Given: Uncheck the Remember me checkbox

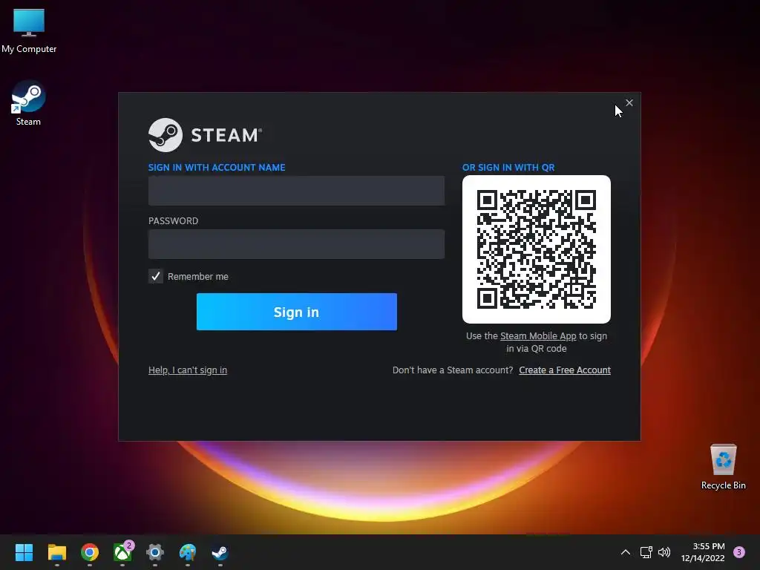Looking at the screenshot, I should click(x=156, y=276).
